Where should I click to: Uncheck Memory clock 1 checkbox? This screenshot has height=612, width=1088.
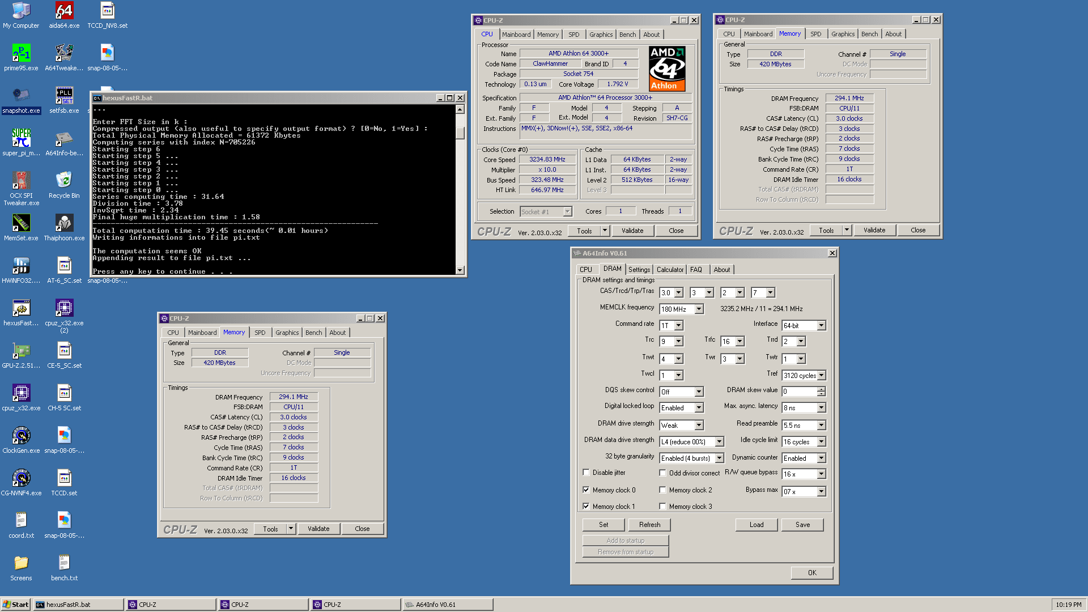point(586,506)
